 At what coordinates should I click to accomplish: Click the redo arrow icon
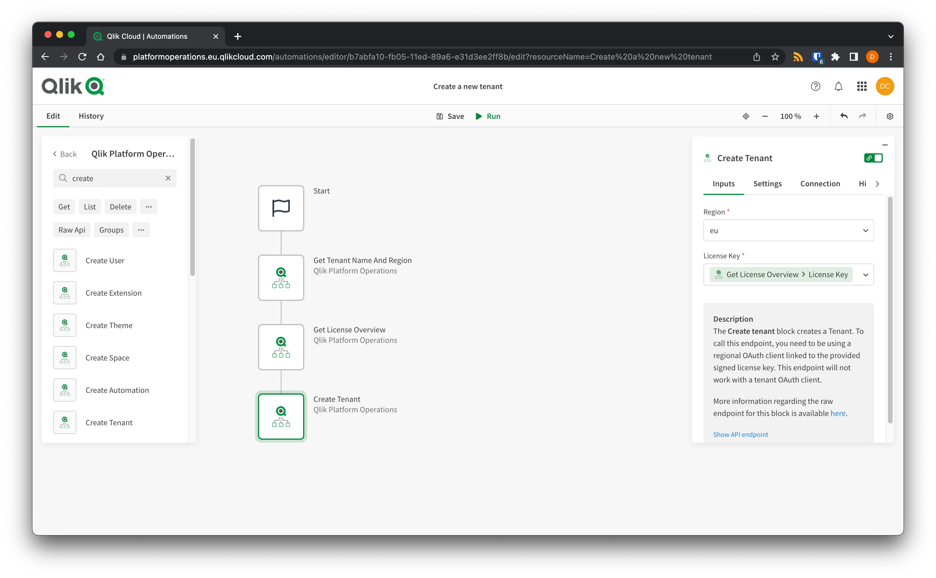863,116
